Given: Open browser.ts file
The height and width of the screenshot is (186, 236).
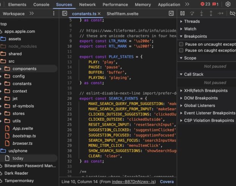Looking at the screenshot, I should point(22,143).
